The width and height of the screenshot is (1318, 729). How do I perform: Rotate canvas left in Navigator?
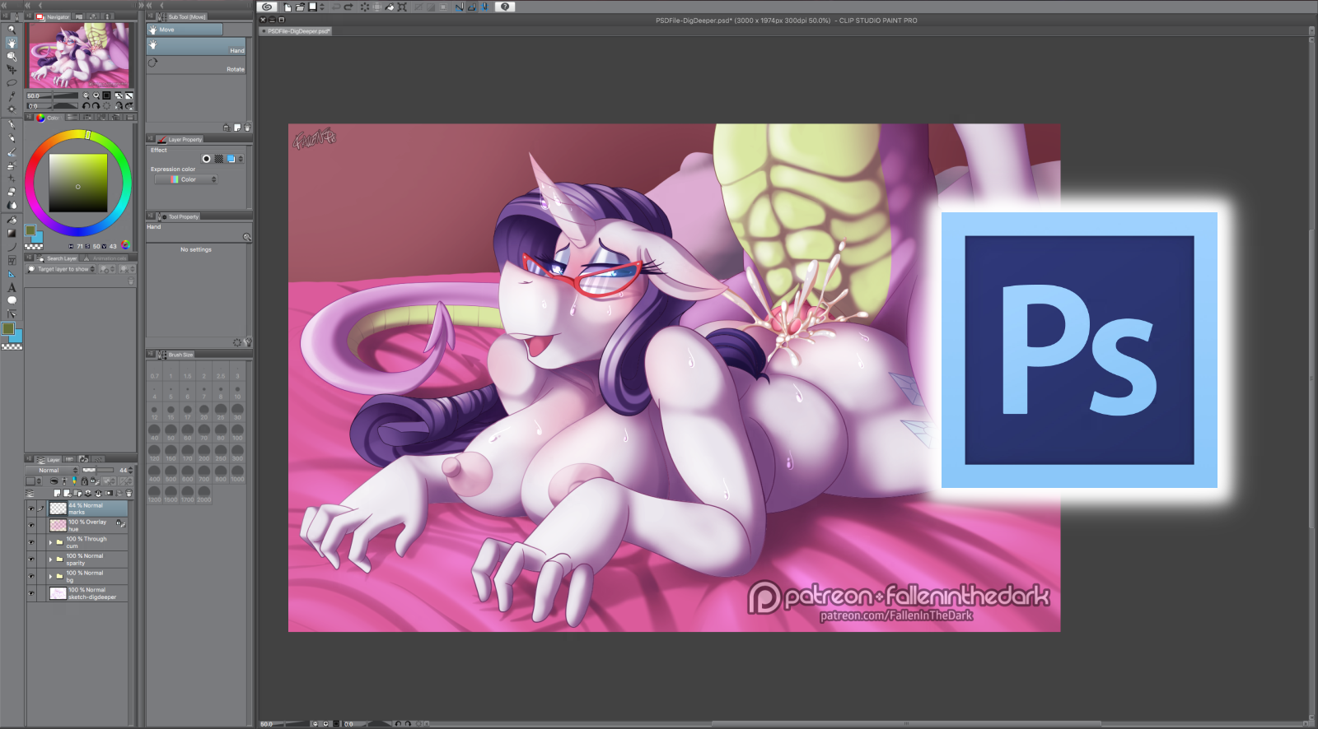(x=86, y=105)
